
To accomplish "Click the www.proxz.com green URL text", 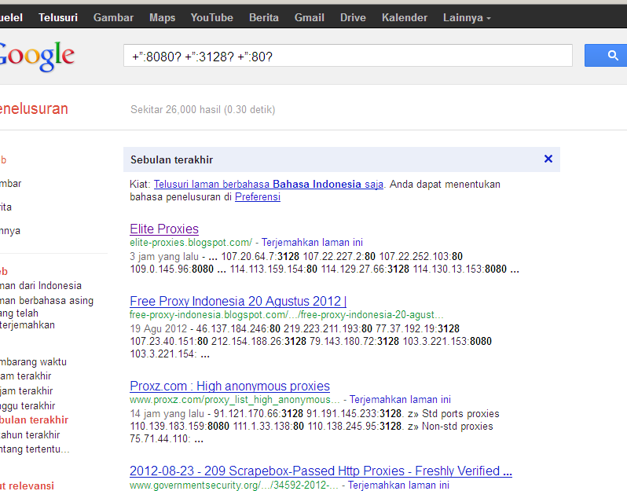I will point(235,399).
